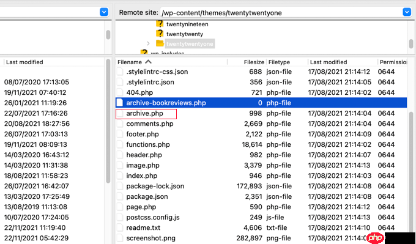This screenshot has width=416, height=244.
Task: Click local entry dated 08/07/2020 17:13:05
Action: click(x=37, y=82)
